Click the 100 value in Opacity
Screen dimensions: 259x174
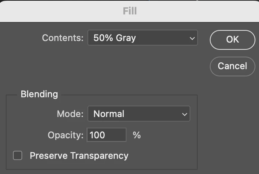[98, 135]
